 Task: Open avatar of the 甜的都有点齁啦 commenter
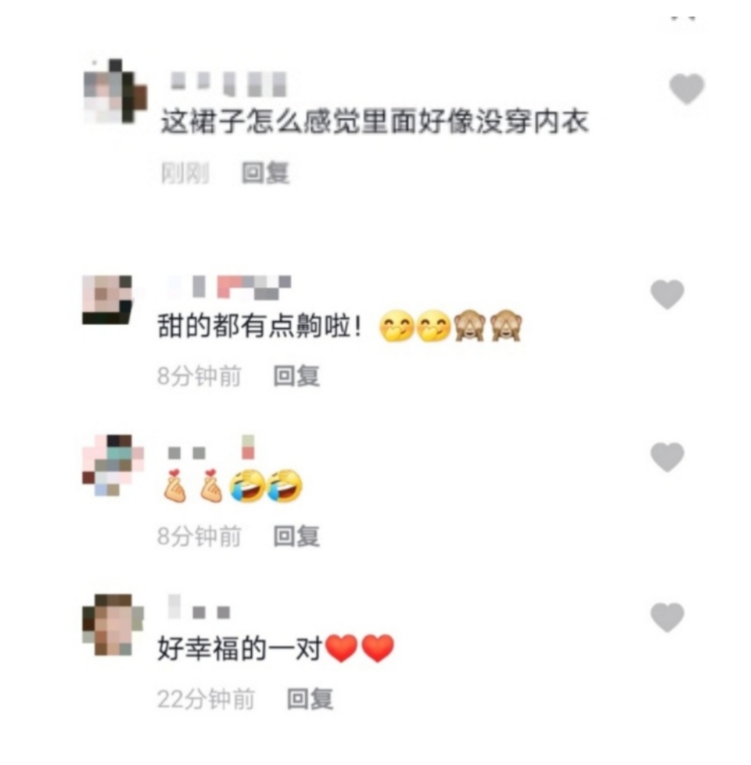click(x=107, y=300)
